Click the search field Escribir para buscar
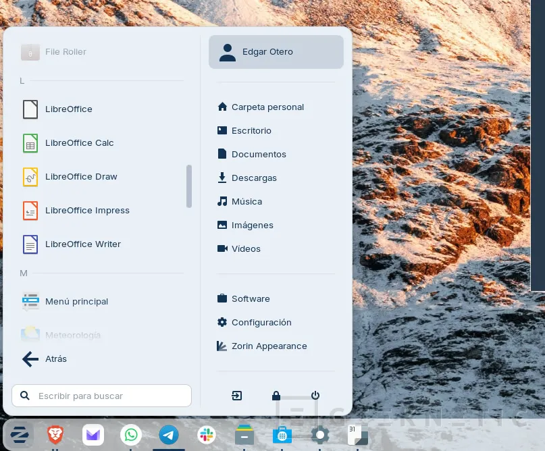The image size is (545, 451). pyautogui.click(x=101, y=396)
